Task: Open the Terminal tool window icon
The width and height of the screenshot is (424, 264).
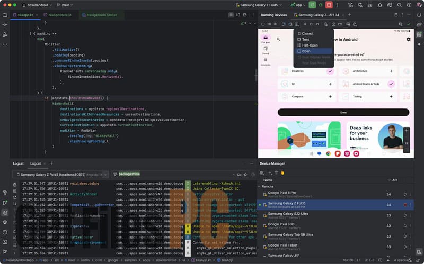Action: (5, 242)
